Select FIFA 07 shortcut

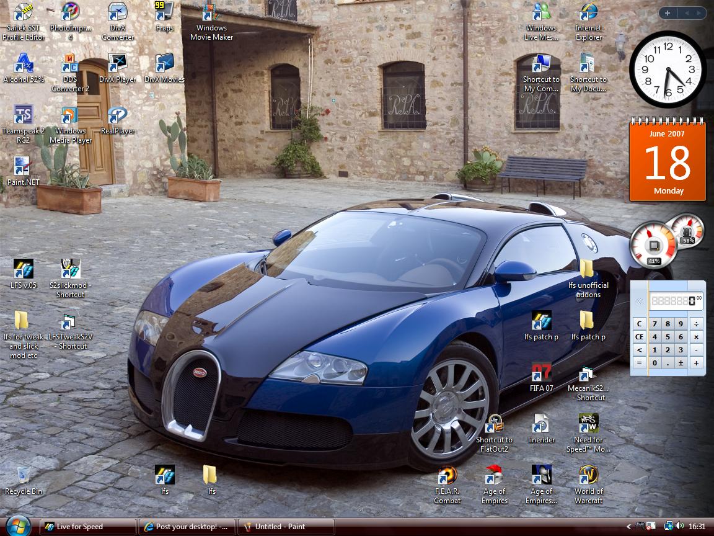point(541,377)
